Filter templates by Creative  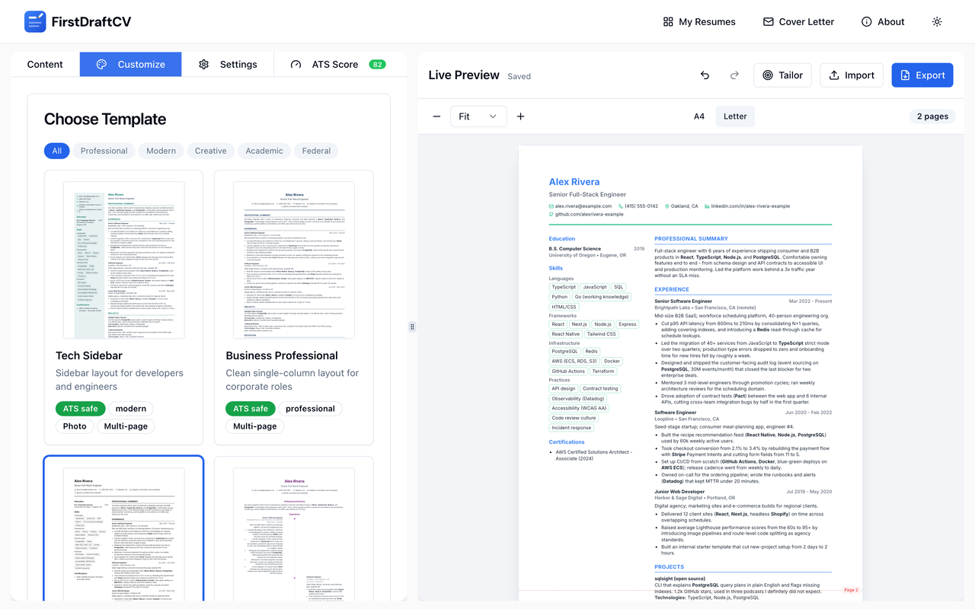click(x=211, y=151)
